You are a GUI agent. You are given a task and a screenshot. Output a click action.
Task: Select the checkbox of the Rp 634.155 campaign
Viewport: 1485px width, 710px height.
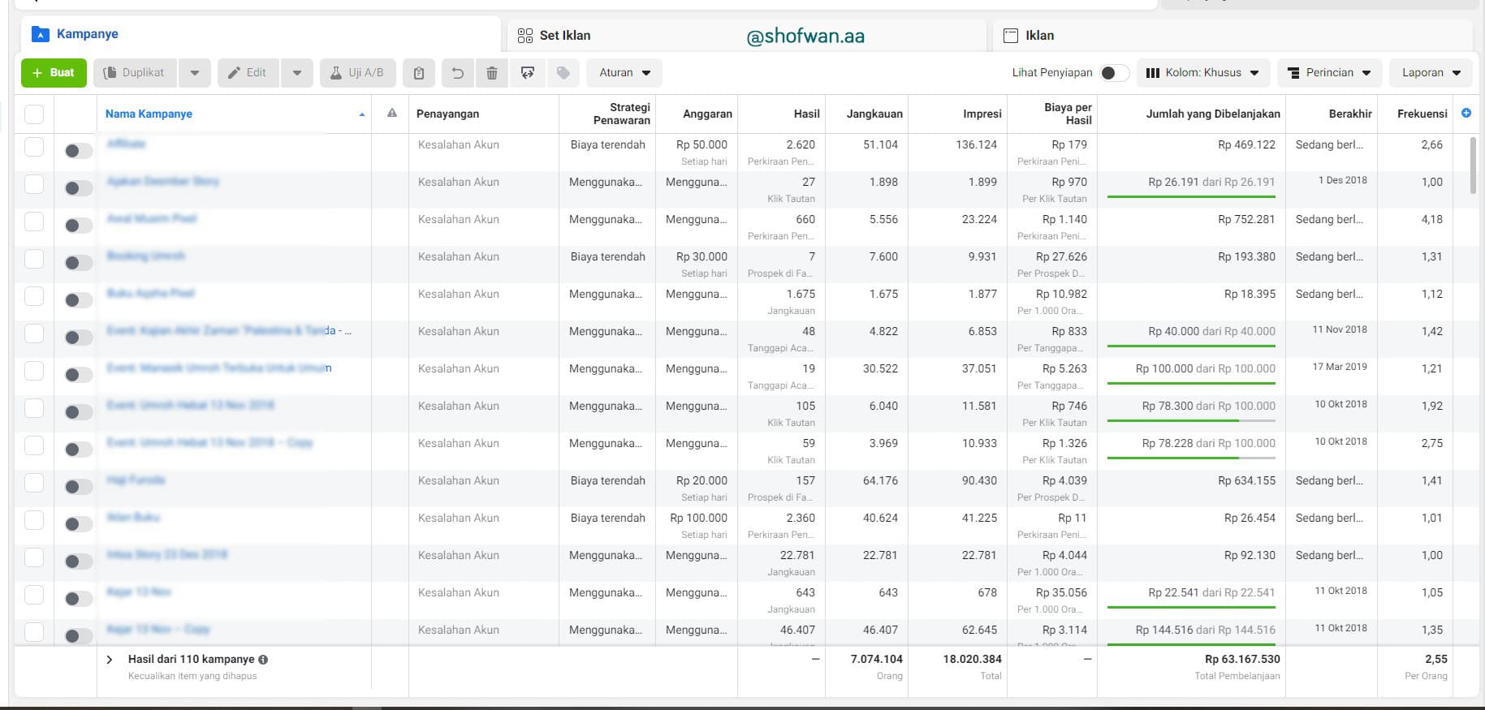tap(34, 483)
